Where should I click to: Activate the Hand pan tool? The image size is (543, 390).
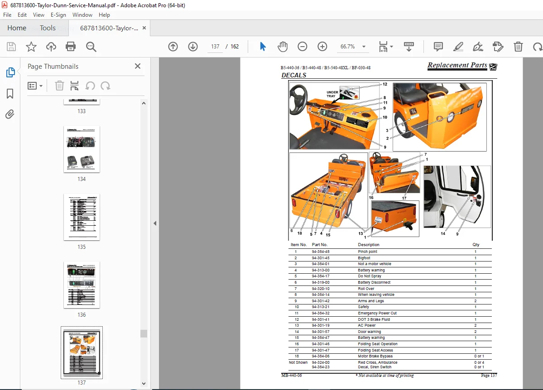coord(283,46)
